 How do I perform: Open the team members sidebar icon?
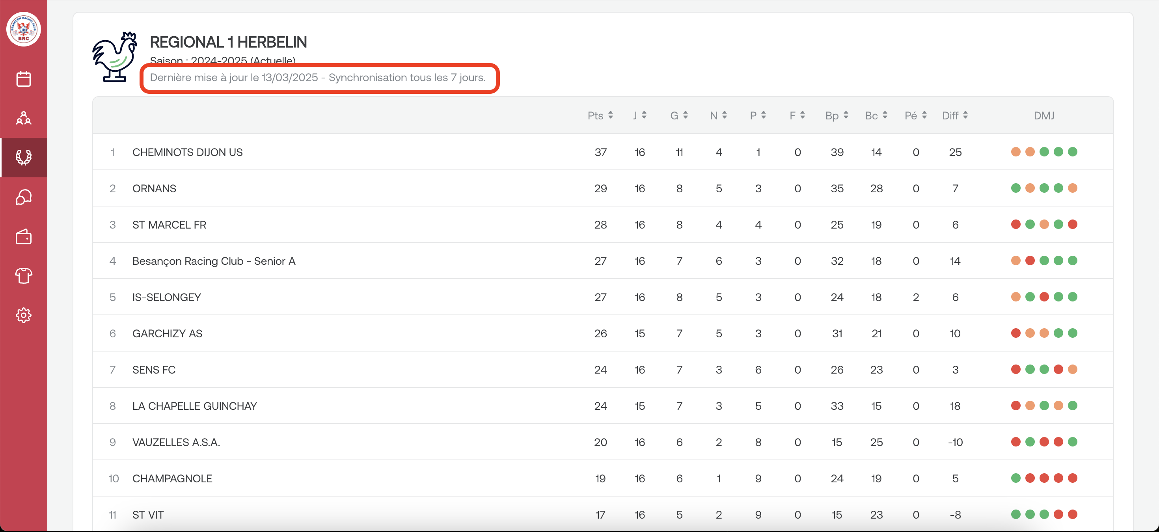(x=23, y=118)
